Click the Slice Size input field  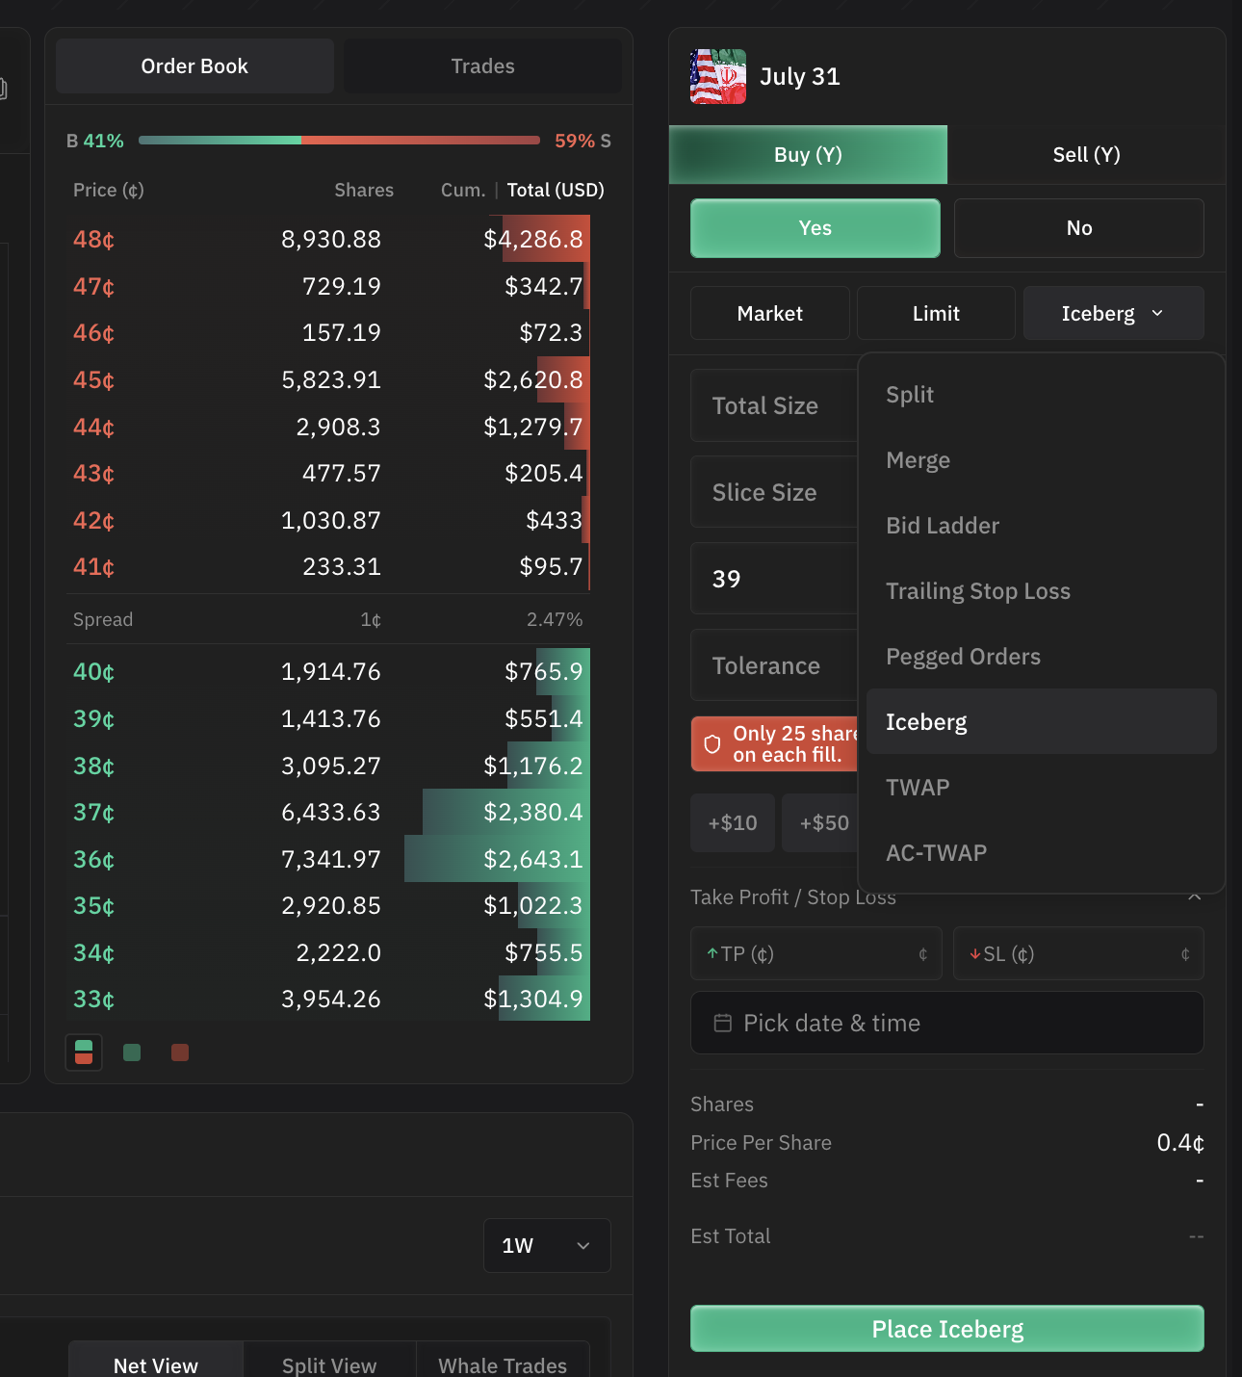click(774, 492)
